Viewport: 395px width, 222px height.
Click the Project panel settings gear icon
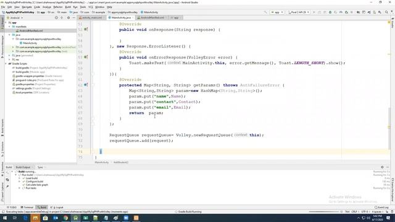tap(69, 18)
